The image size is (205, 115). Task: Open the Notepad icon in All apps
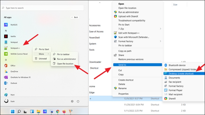(x=6, y=42)
